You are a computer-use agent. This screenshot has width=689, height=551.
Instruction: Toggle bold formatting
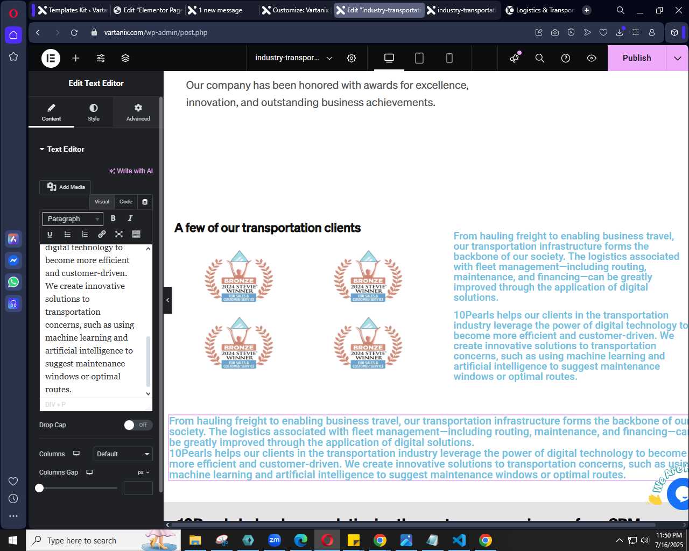tap(113, 218)
